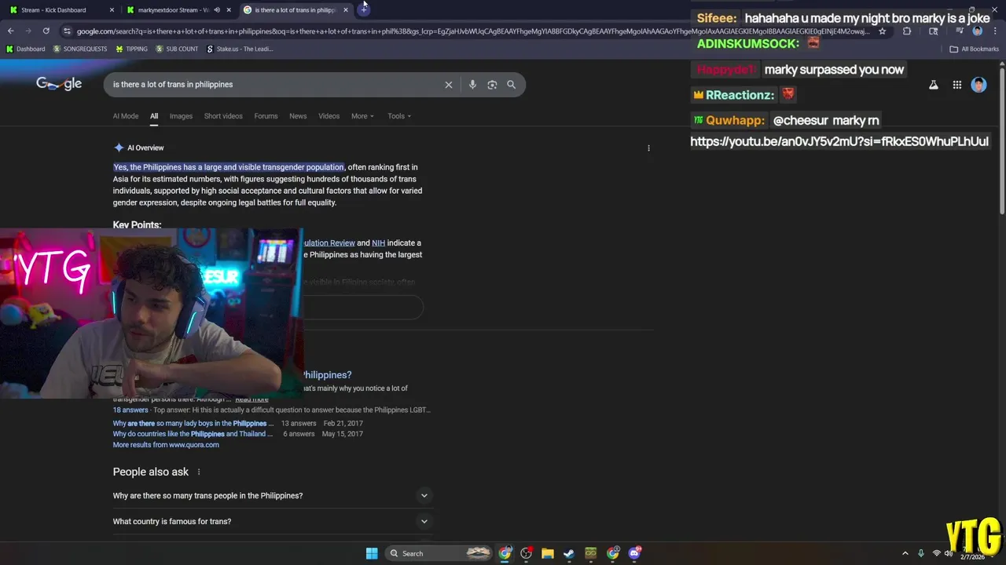Open youtu.be link in chat overlay
This screenshot has height=565, width=1006.
[839, 141]
